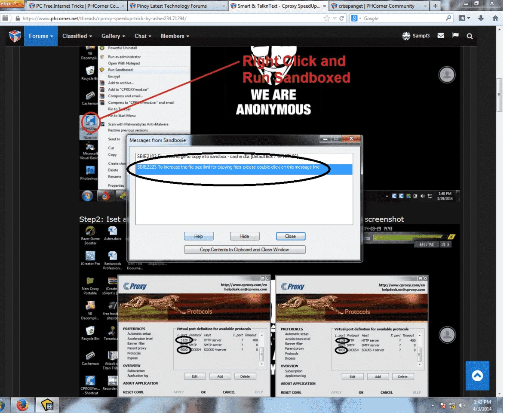Screen dimensions: 516x413
Task: Expand the Members dropdown menu
Action: (x=175, y=36)
